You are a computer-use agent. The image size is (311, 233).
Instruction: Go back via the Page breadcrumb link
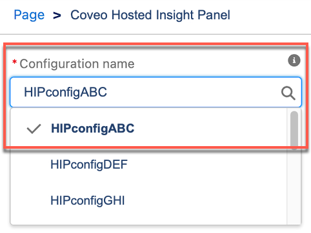[x=29, y=15]
